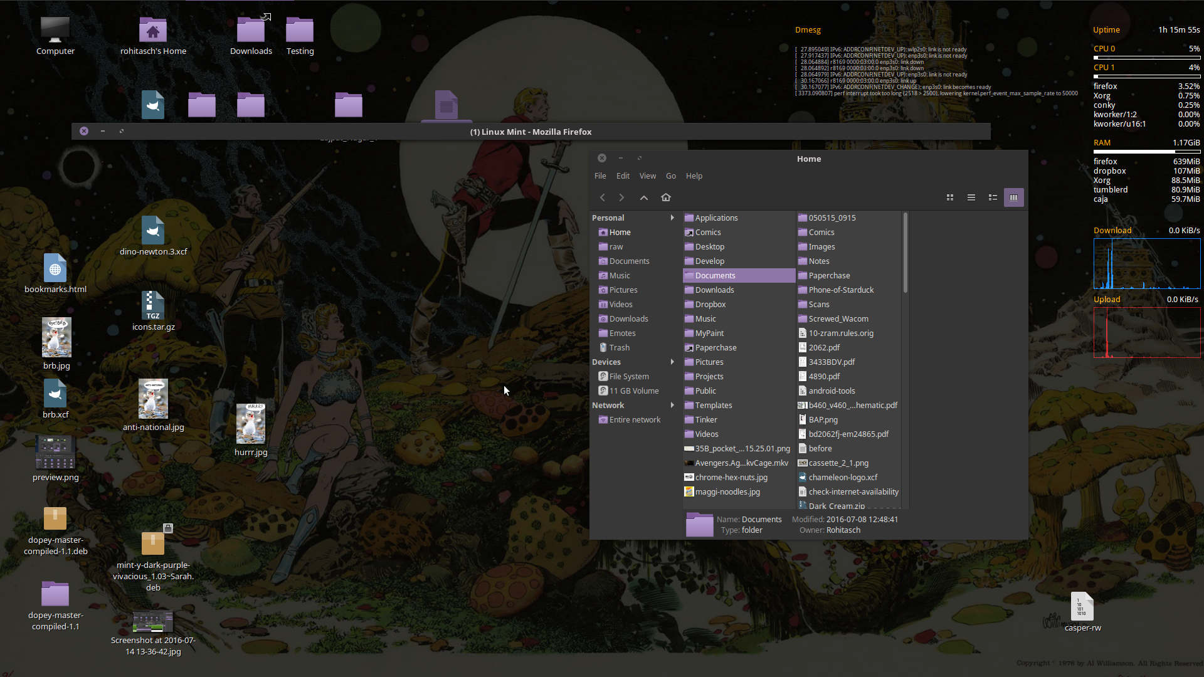Go up to parent folder

click(644, 197)
